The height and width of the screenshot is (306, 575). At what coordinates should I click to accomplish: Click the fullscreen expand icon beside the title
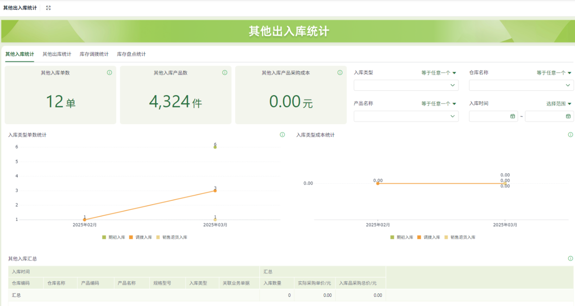[48, 8]
